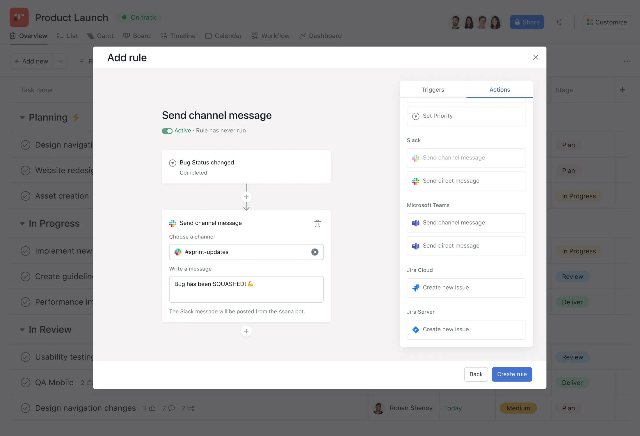This screenshot has width=640, height=436.
Task: Mark Website redesign task complete
Action: click(x=26, y=170)
